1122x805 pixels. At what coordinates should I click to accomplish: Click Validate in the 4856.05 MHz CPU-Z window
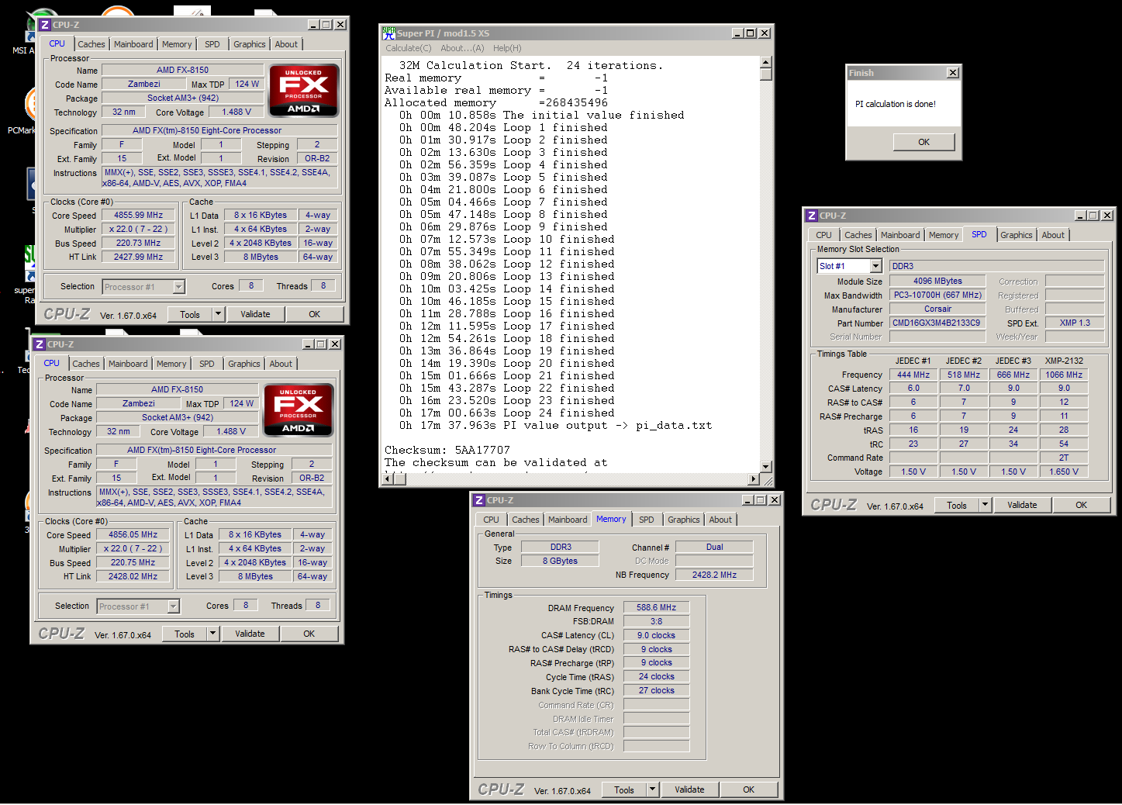coord(250,634)
